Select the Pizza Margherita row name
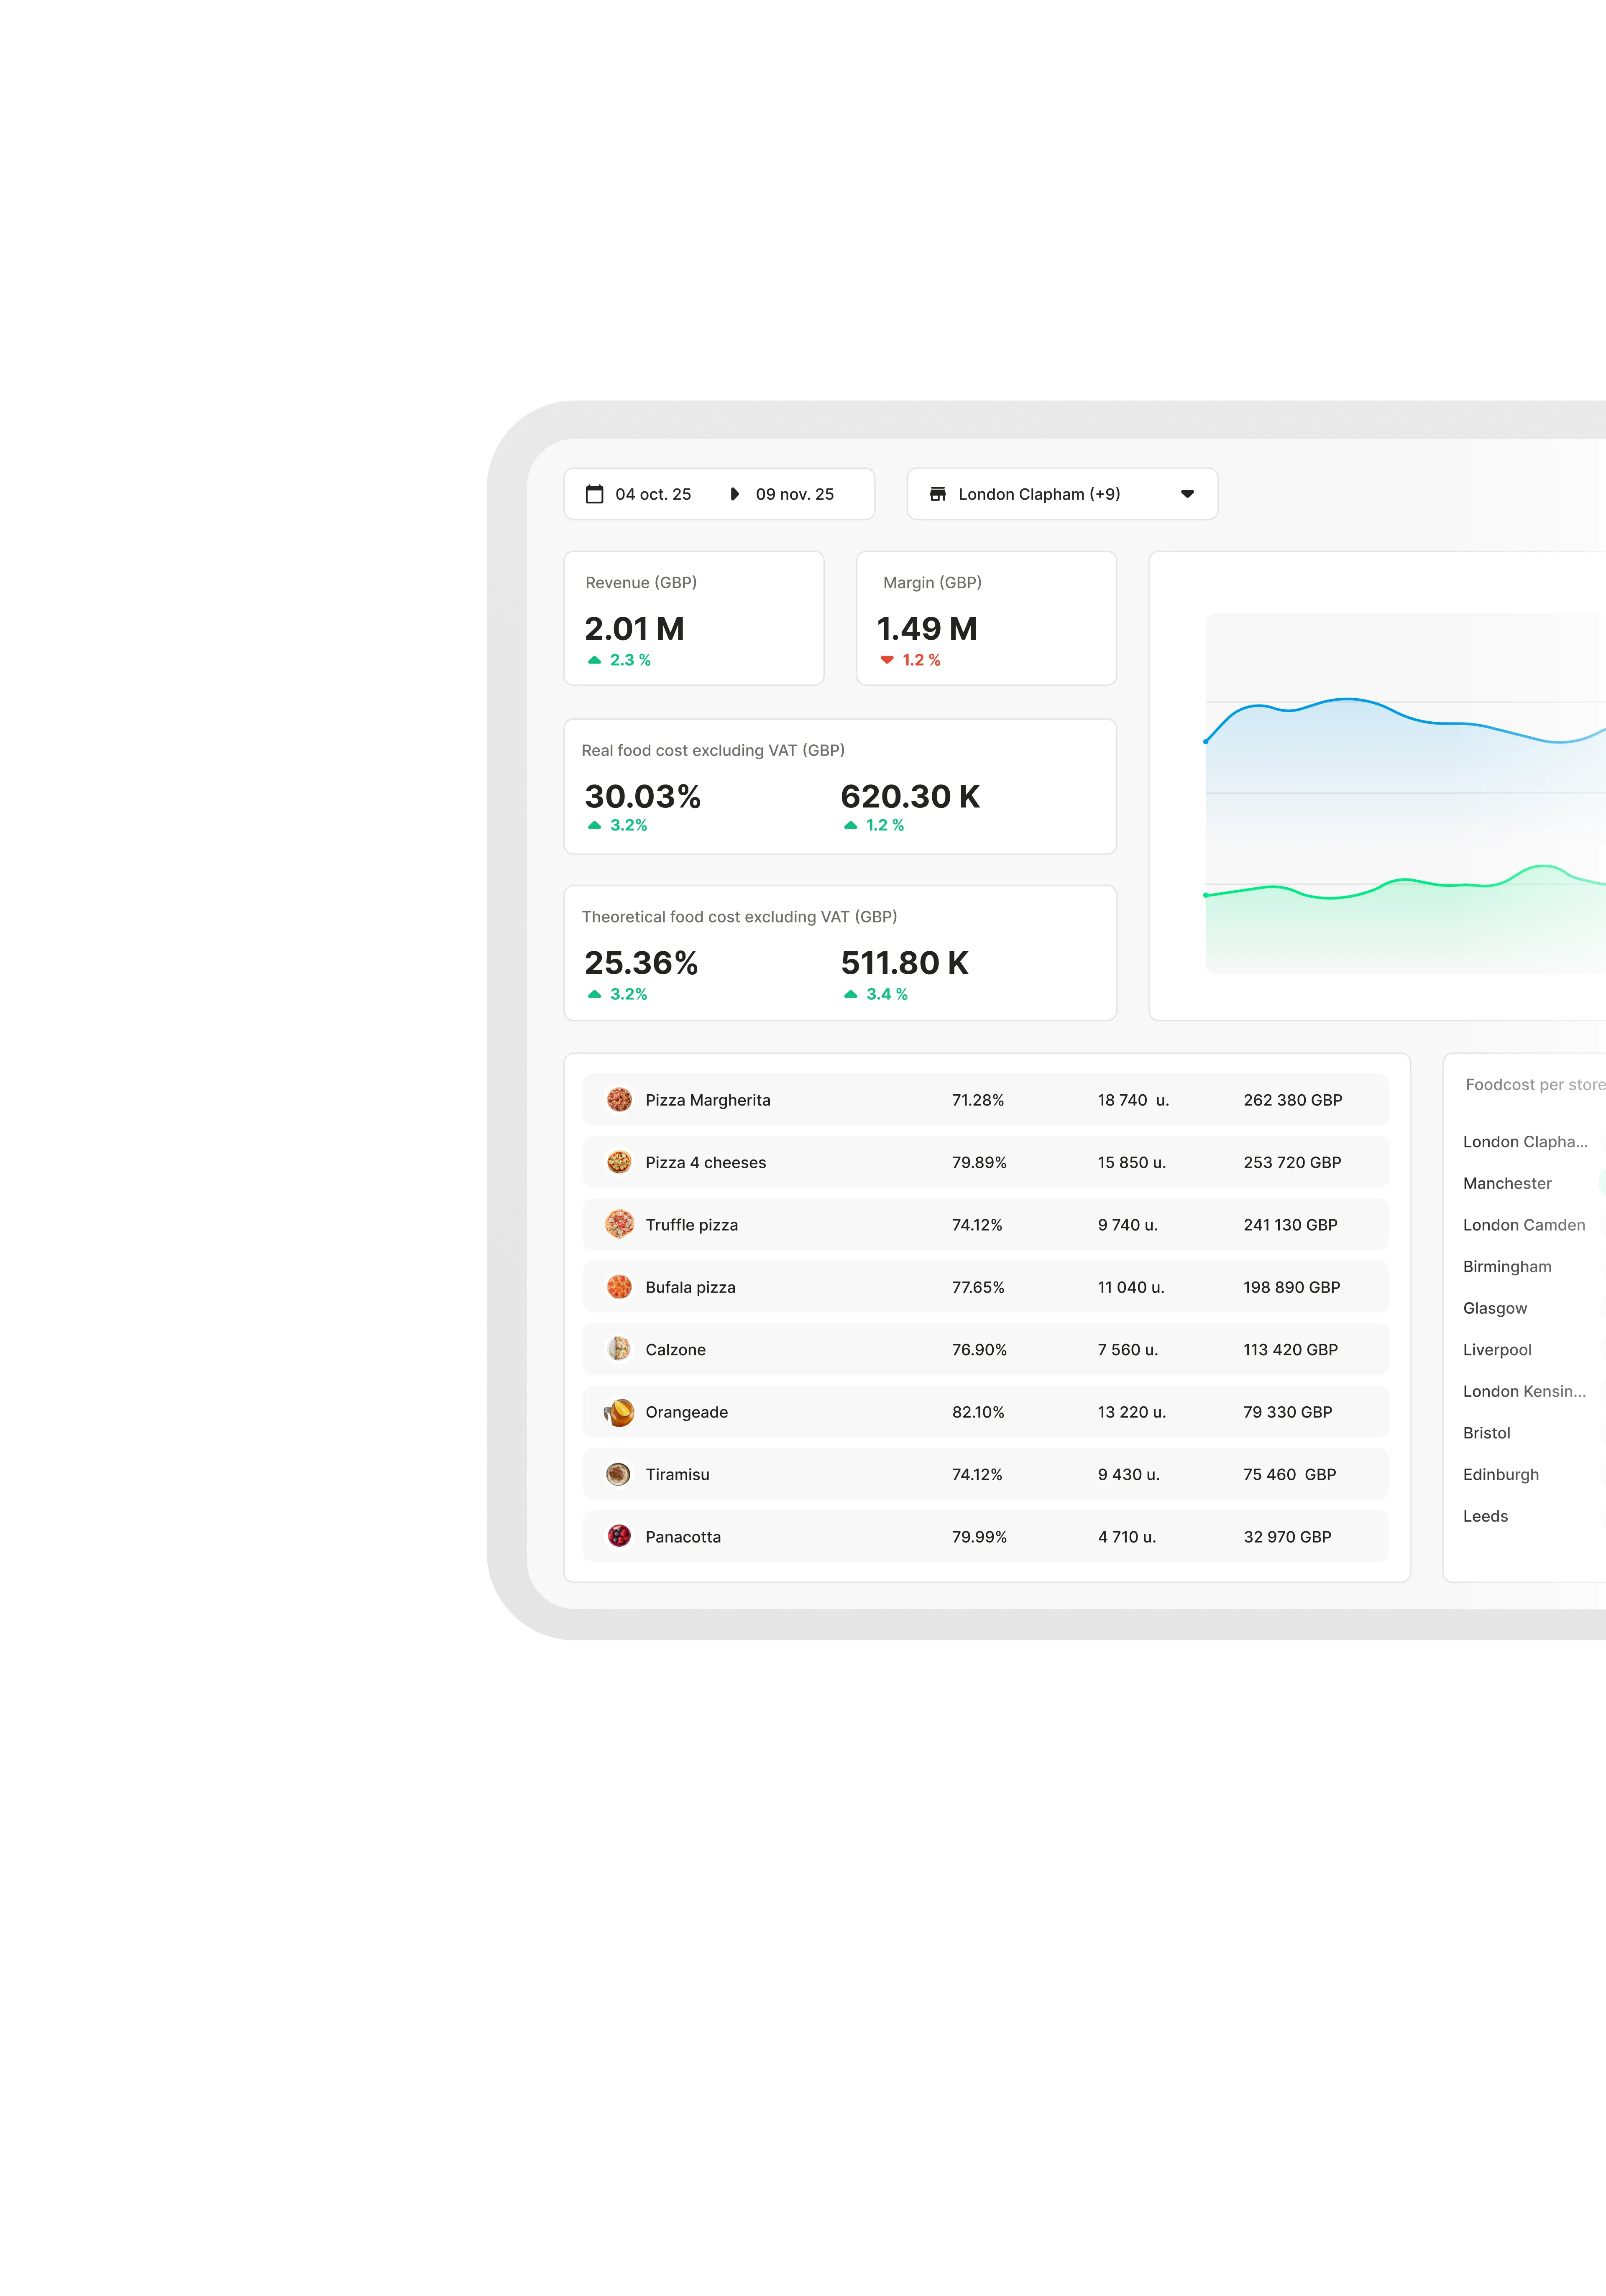 tap(708, 1100)
